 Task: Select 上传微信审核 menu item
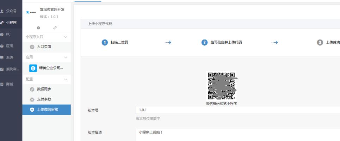tap(47, 110)
